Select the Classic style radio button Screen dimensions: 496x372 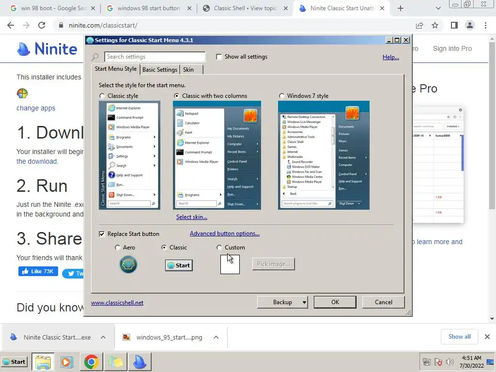click(102, 96)
